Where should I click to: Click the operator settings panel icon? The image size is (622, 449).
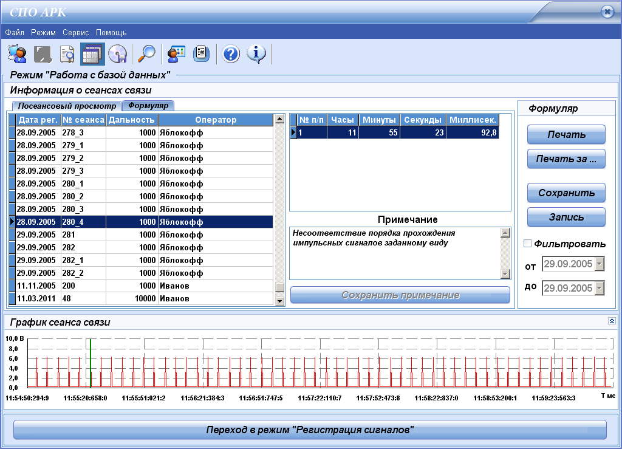pyautogui.click(x=176, y=54)
